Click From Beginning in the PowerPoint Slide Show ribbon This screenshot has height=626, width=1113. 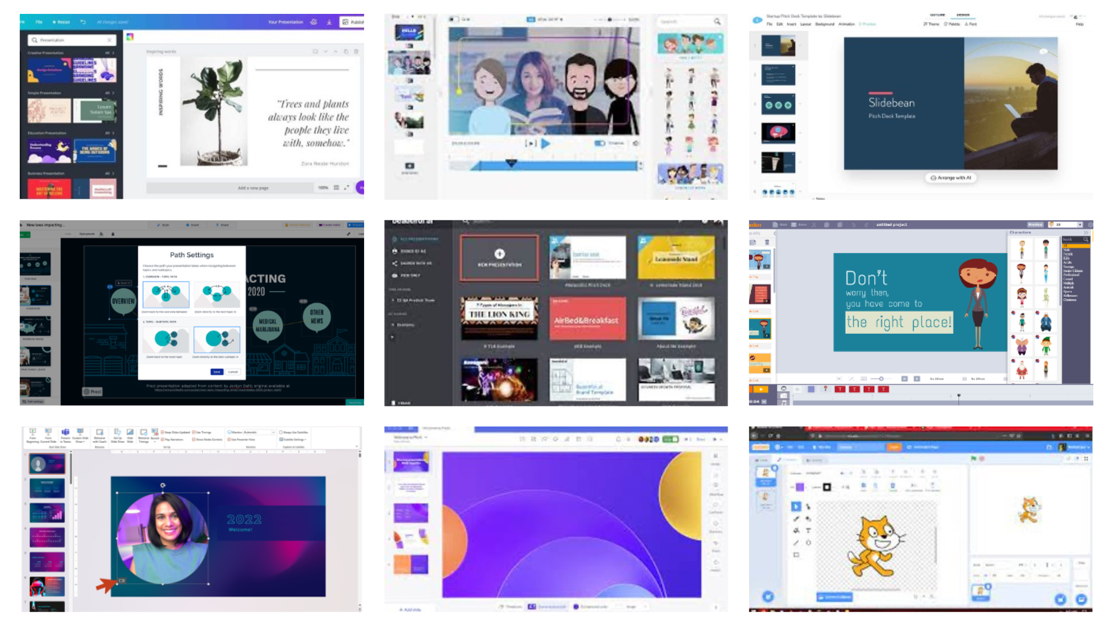point(32,435)
